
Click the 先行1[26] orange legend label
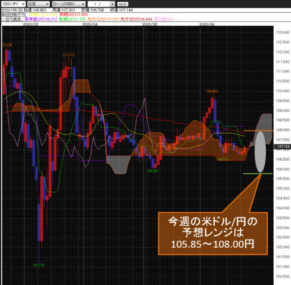pos(103,19)
